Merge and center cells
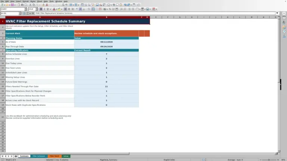Screen dimensions: 287x161 pyautogui.click(x=93, y=9)
